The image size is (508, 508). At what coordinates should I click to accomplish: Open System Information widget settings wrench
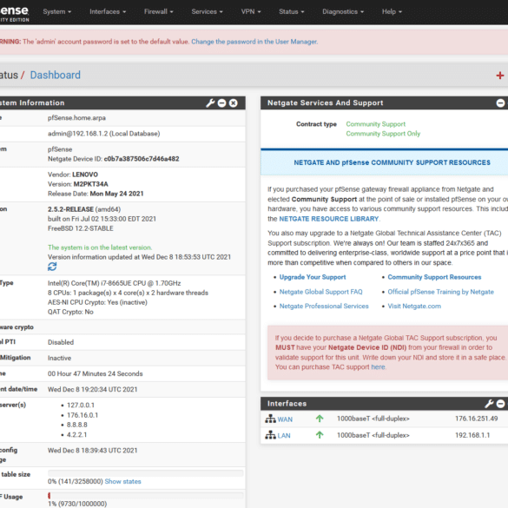click(x=210, y=103)
